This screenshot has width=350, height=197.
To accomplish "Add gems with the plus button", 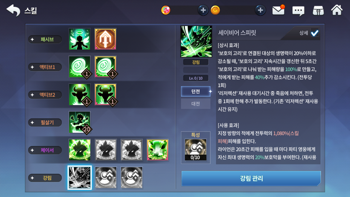I will (x=203, y=10).
